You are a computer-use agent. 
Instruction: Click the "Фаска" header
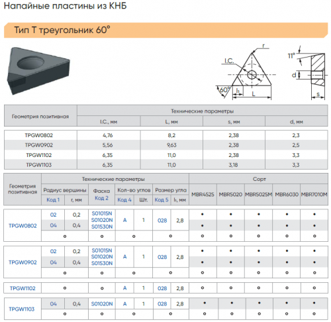click(101, 191)
